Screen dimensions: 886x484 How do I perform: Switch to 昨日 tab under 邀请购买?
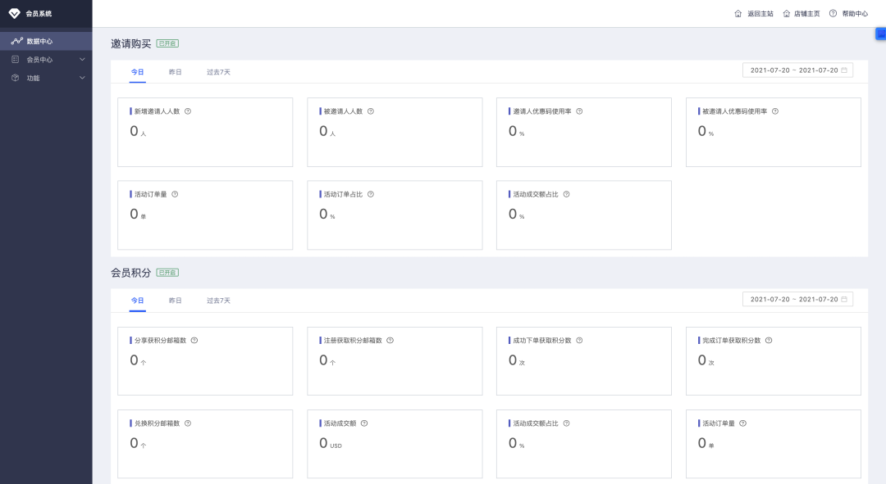(x=176, y=72)
